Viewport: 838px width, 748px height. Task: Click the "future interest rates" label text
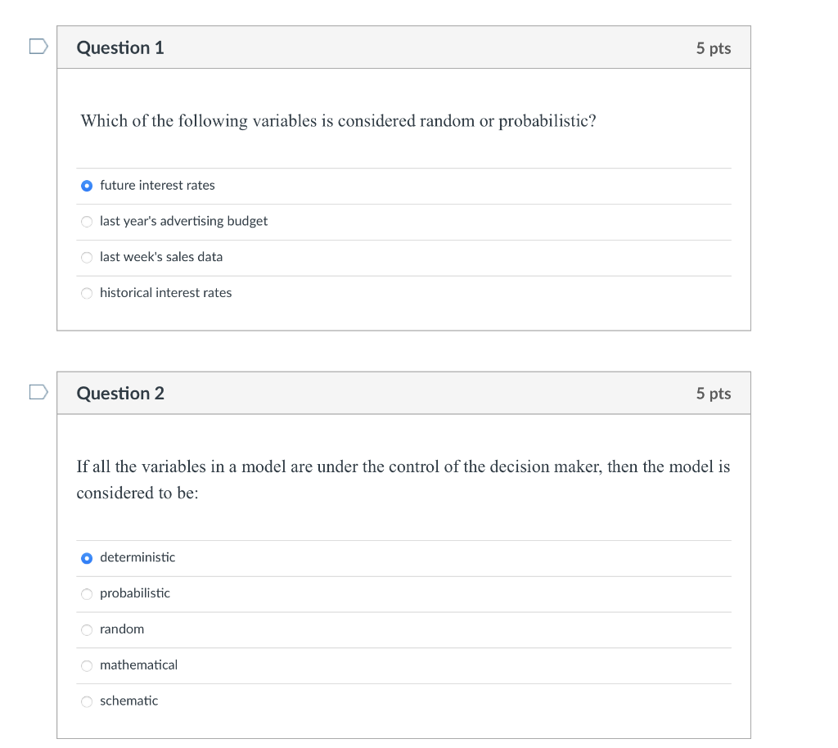tap(157, 186)
